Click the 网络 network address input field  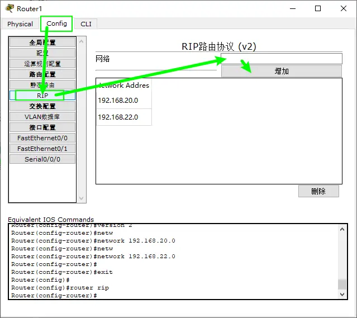(x=282, y=59)
